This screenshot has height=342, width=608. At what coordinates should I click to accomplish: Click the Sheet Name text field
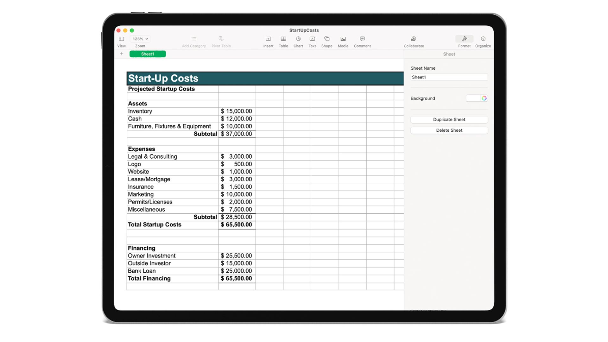point(449,77)
